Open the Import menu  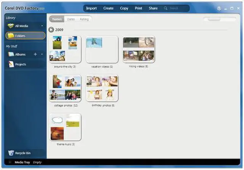coord(91,8)
